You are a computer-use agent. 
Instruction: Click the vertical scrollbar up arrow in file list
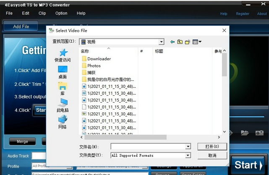coord(225,51)
